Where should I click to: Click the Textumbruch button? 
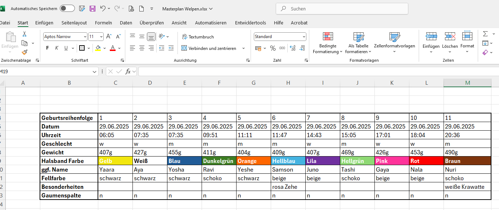(198, 37)
